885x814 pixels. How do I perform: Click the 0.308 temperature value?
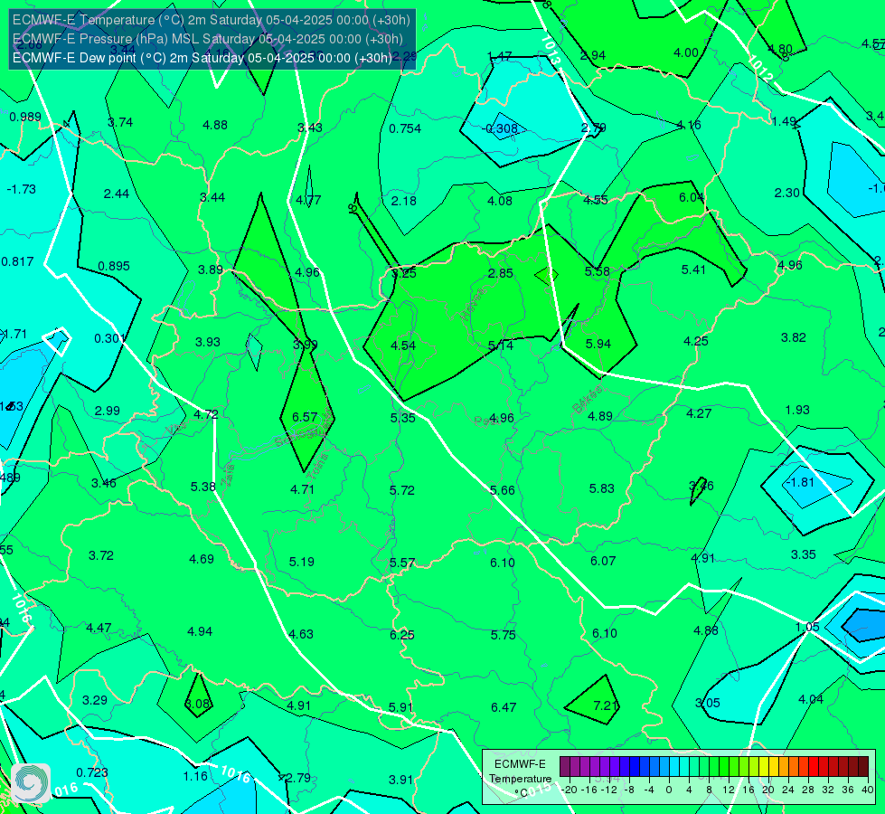point(502,128)
